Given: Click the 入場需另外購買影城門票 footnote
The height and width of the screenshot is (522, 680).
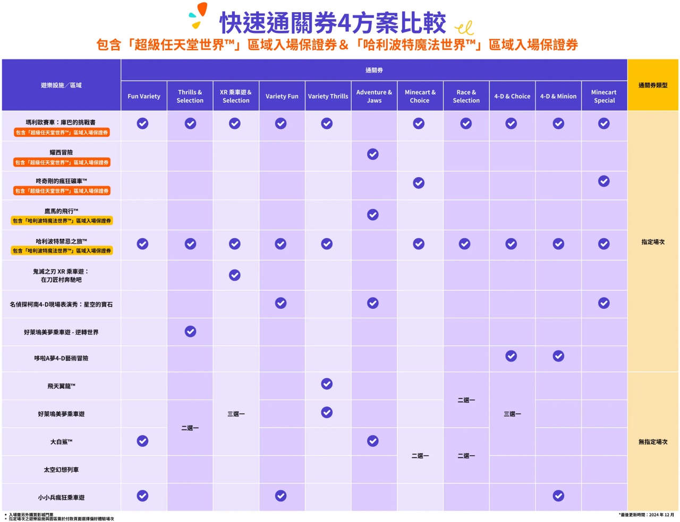Looking at the screenshot, I should [31, 515].
